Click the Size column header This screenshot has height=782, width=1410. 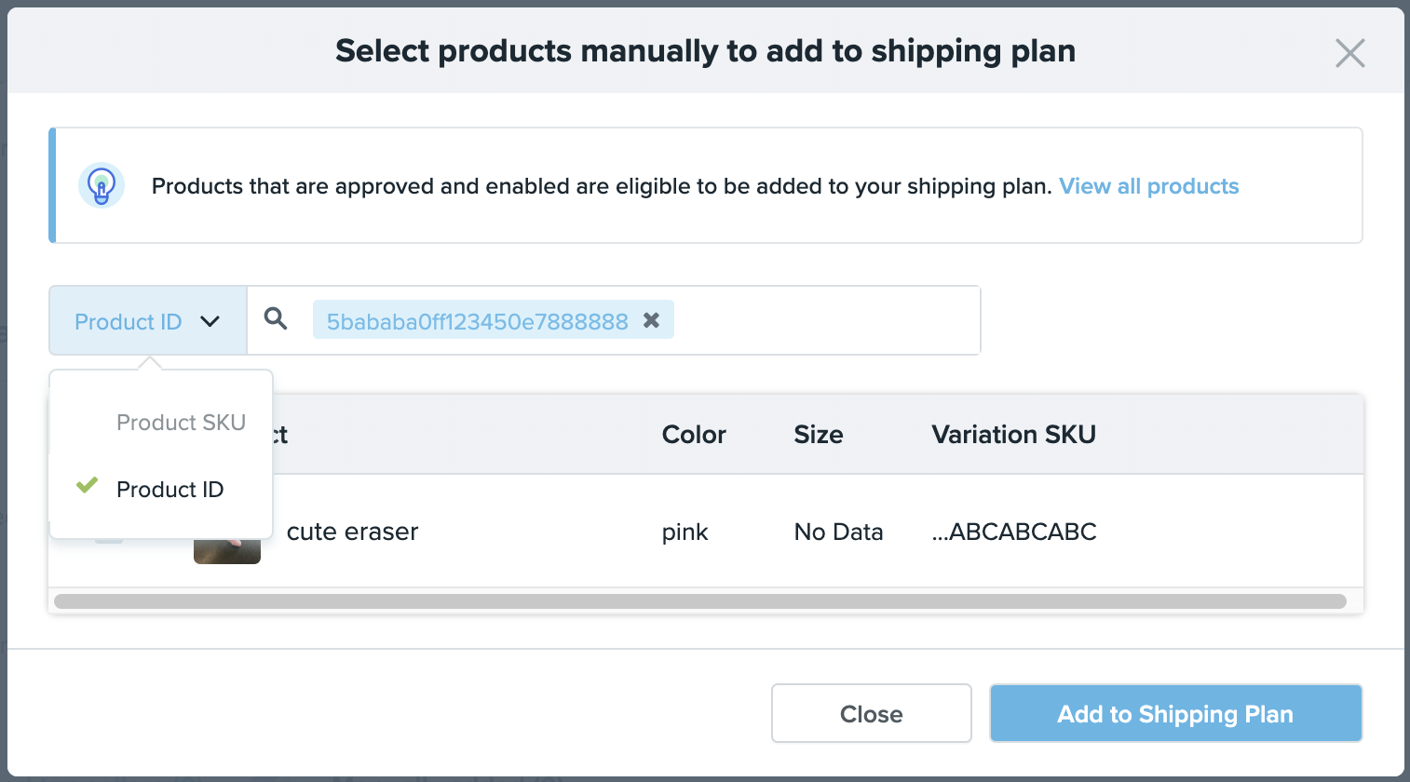(819, 435)
